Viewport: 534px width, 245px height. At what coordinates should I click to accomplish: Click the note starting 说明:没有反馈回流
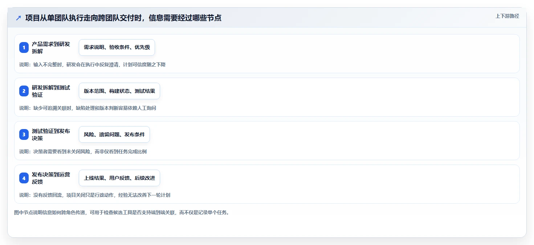tap(95, 195)
